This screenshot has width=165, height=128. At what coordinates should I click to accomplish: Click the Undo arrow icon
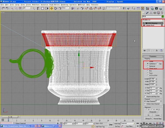pyautogui.click(x=3, y=8)
